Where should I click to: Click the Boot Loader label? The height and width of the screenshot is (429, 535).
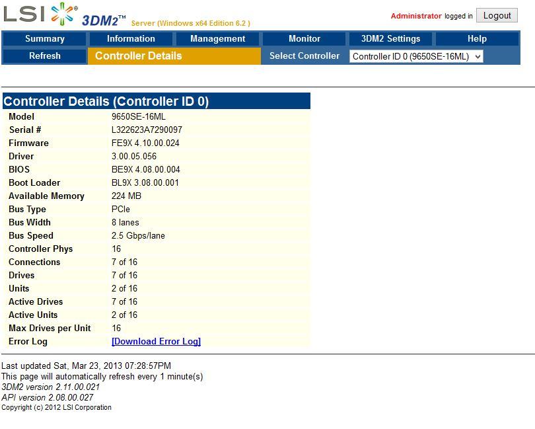click(34, 182)
